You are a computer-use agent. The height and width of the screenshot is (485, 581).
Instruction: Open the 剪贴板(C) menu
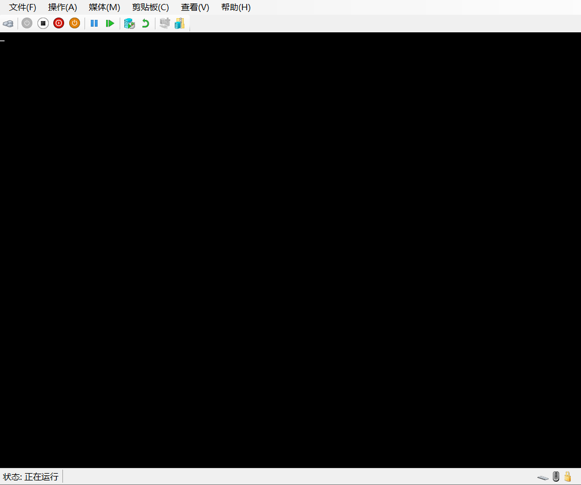[x=150, y=7]
